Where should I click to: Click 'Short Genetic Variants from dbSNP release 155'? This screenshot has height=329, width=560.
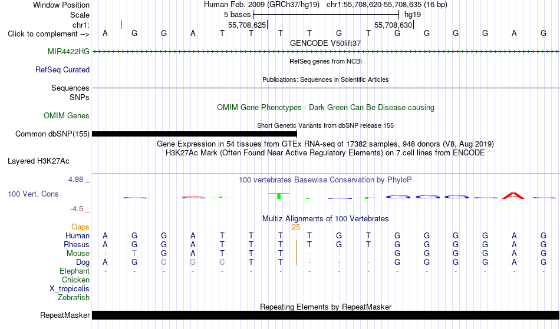click(325, 125)
